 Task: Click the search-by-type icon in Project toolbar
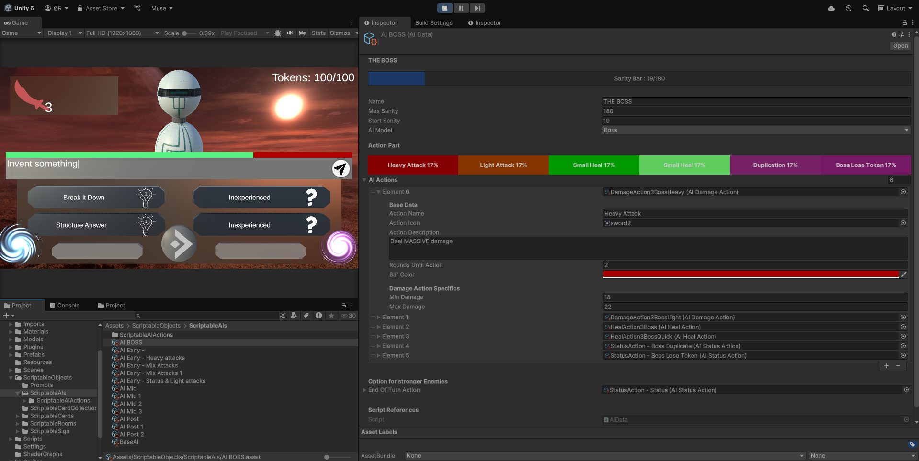coord(294,316)
